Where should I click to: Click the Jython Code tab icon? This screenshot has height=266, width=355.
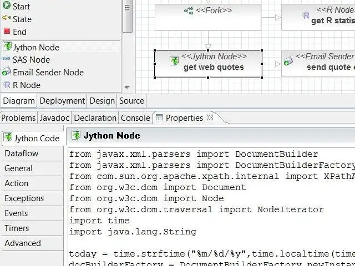click(x=8, y=137)
